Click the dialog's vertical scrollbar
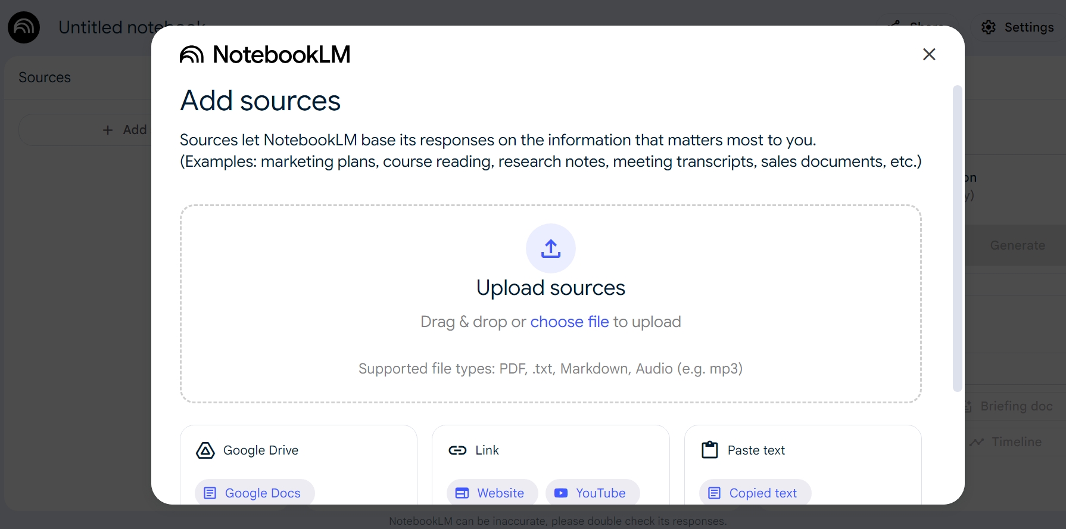The width and height of the screenshot is (1066, 529). [x=958, y=238]
